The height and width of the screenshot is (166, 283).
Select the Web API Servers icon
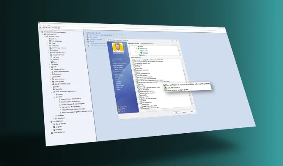(52, 133)
